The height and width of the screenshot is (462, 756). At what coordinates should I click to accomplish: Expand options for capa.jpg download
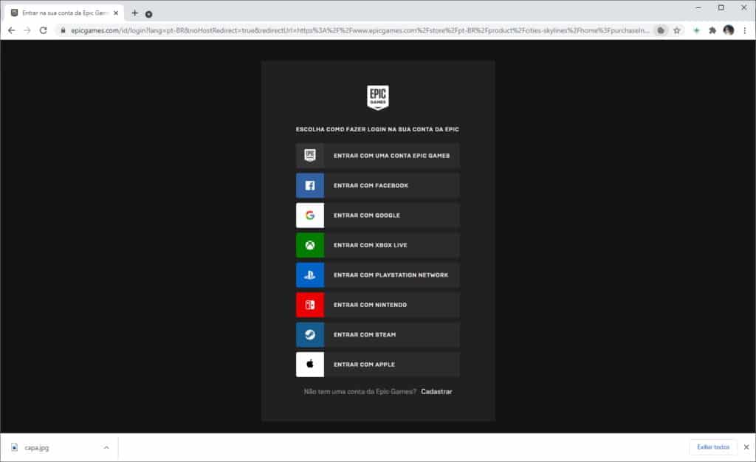click(x=106, y=447)
